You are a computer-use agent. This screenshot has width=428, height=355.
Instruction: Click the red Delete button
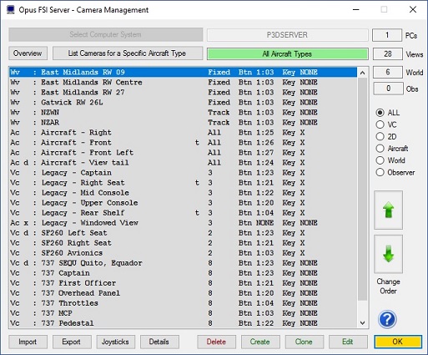click(216, 342)
